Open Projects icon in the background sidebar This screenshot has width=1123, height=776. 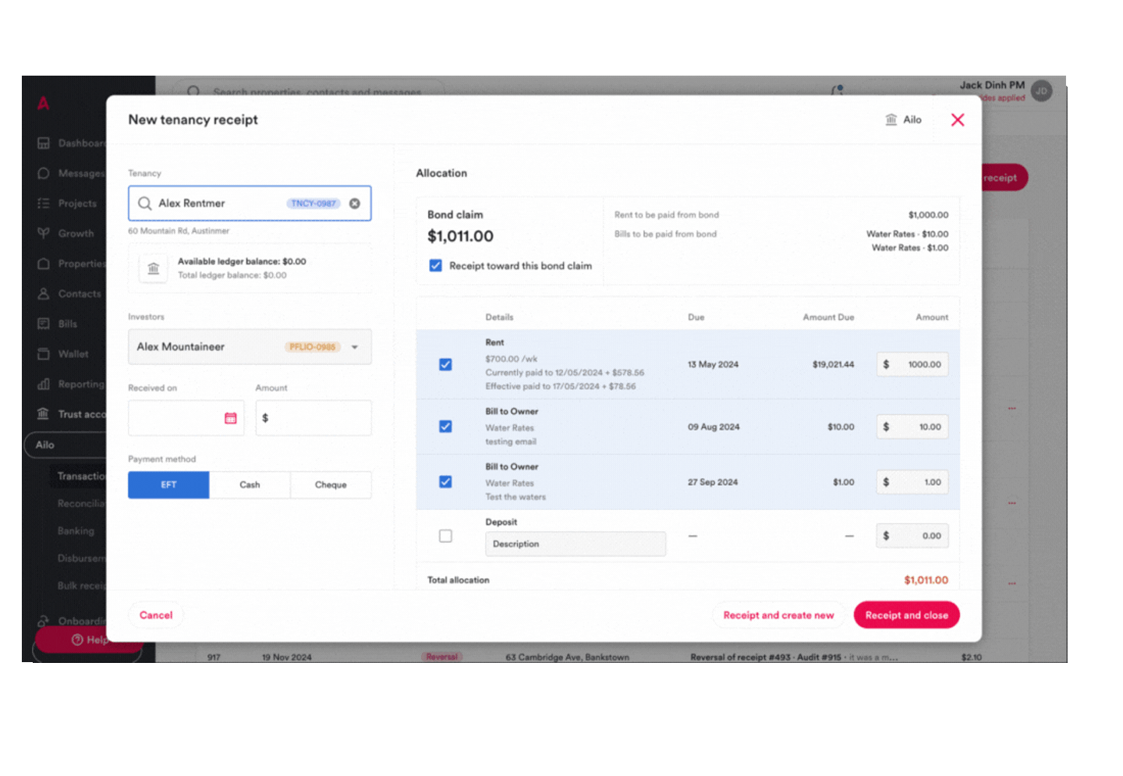tap(44, 204)
